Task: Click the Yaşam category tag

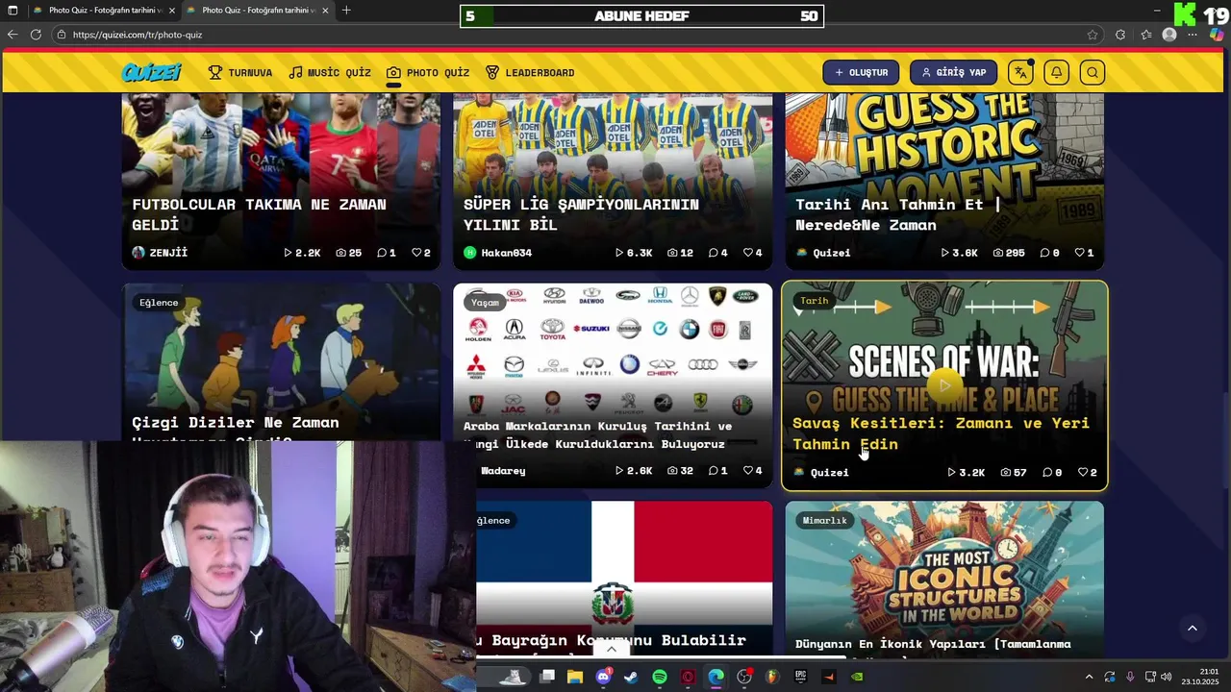Action: tap(485, 303)
